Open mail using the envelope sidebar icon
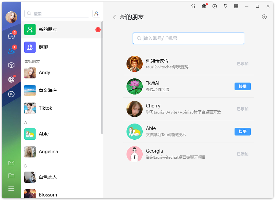This screenshot has height=200, width=275. tap(11, 163)
